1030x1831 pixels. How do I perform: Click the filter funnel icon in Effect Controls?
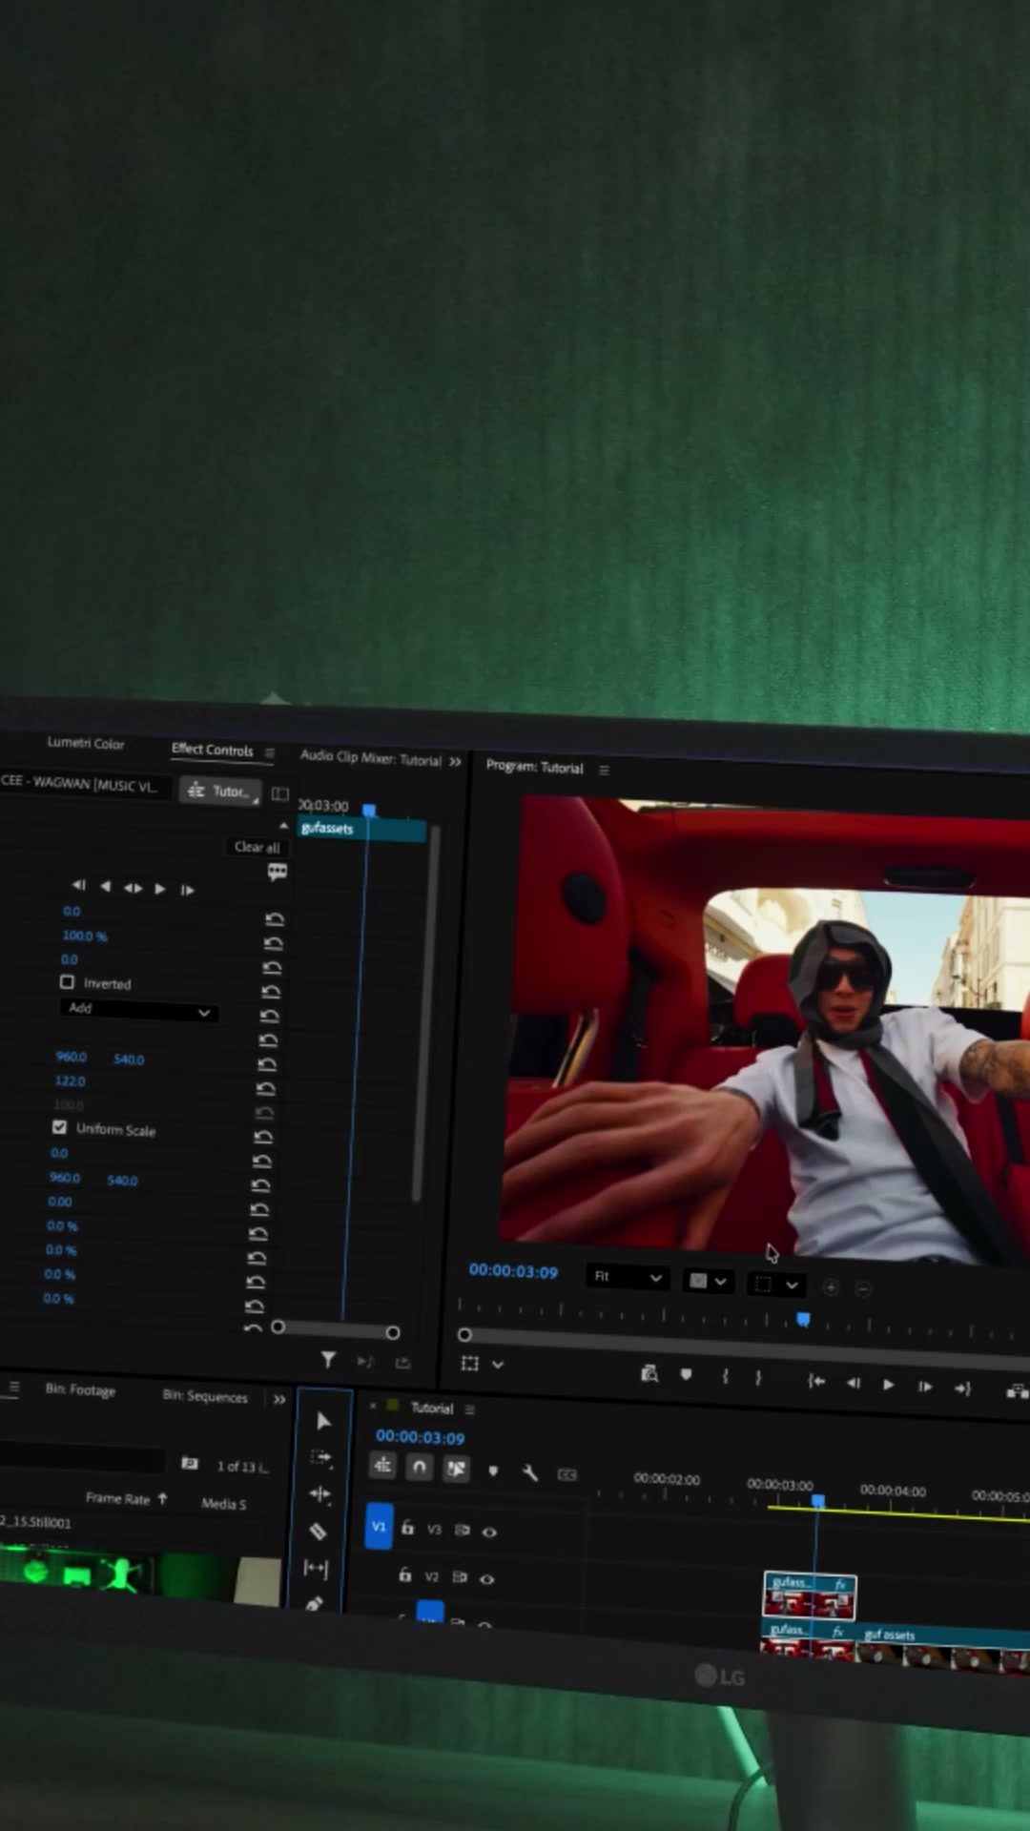click(328, 1359)
